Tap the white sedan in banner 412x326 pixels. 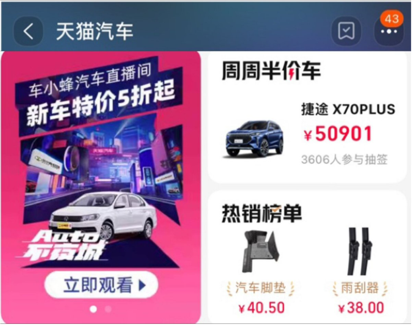point(104,215)
